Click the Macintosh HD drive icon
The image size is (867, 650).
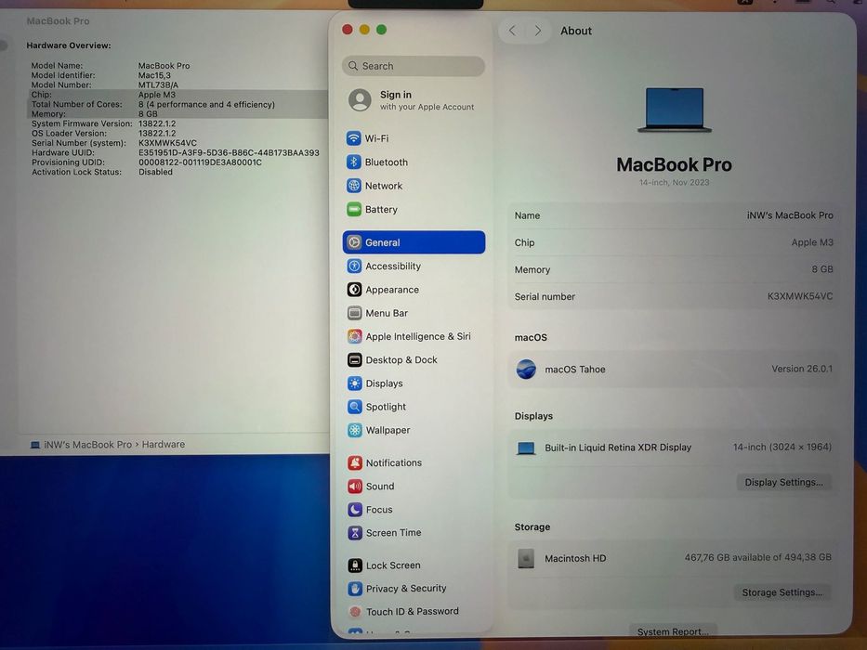(x=526, y=558)
